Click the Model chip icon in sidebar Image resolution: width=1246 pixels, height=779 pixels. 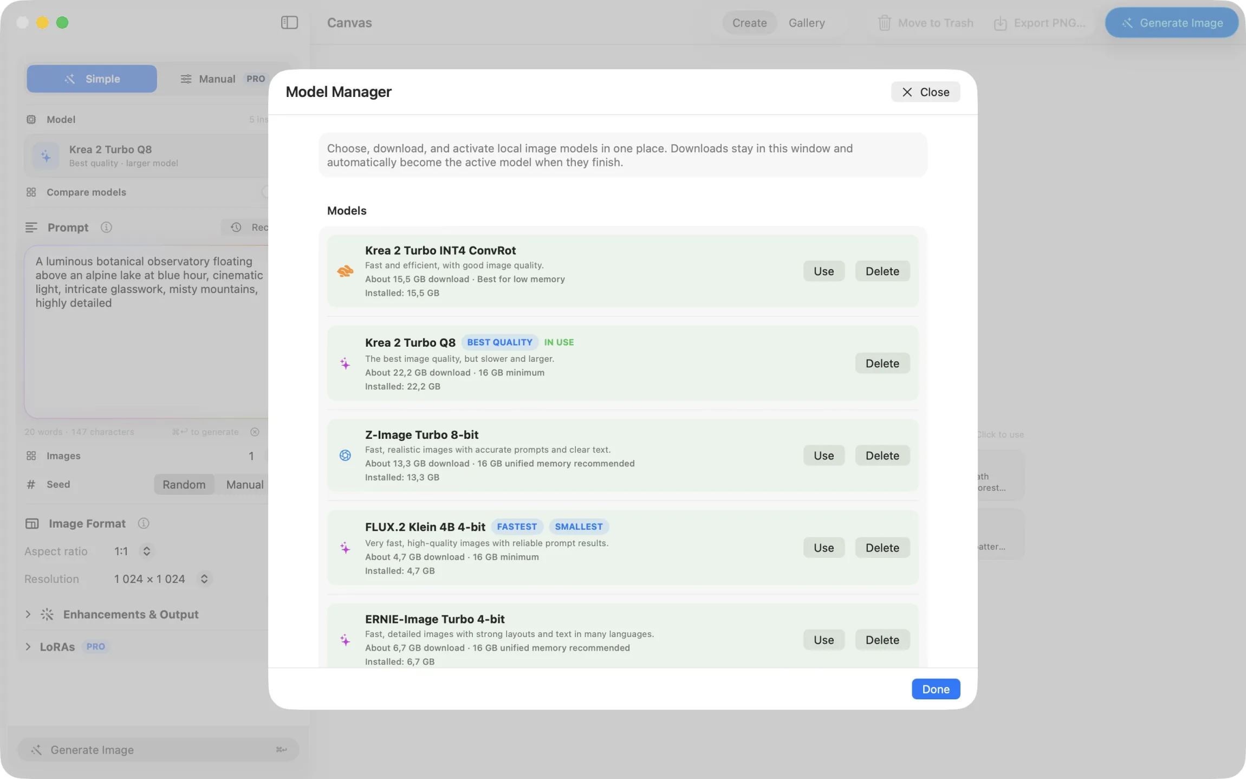(31, 119)
